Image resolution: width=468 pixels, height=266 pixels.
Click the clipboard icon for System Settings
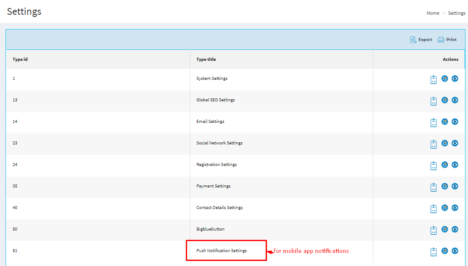point(433,79)
